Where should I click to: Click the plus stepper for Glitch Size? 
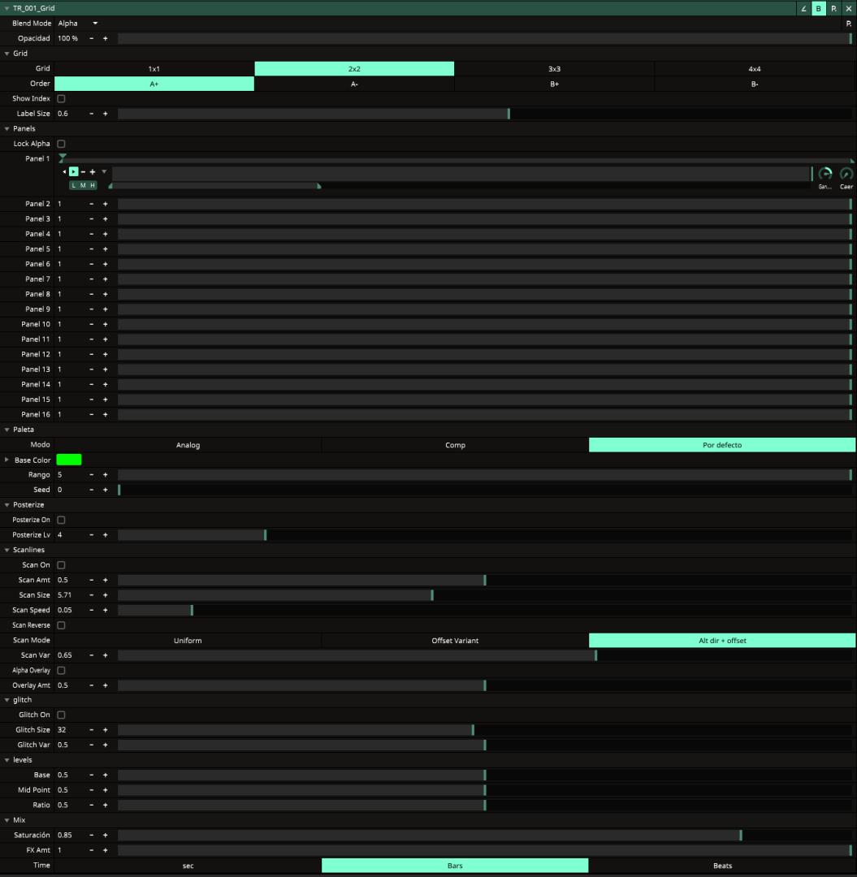point(105,730)
